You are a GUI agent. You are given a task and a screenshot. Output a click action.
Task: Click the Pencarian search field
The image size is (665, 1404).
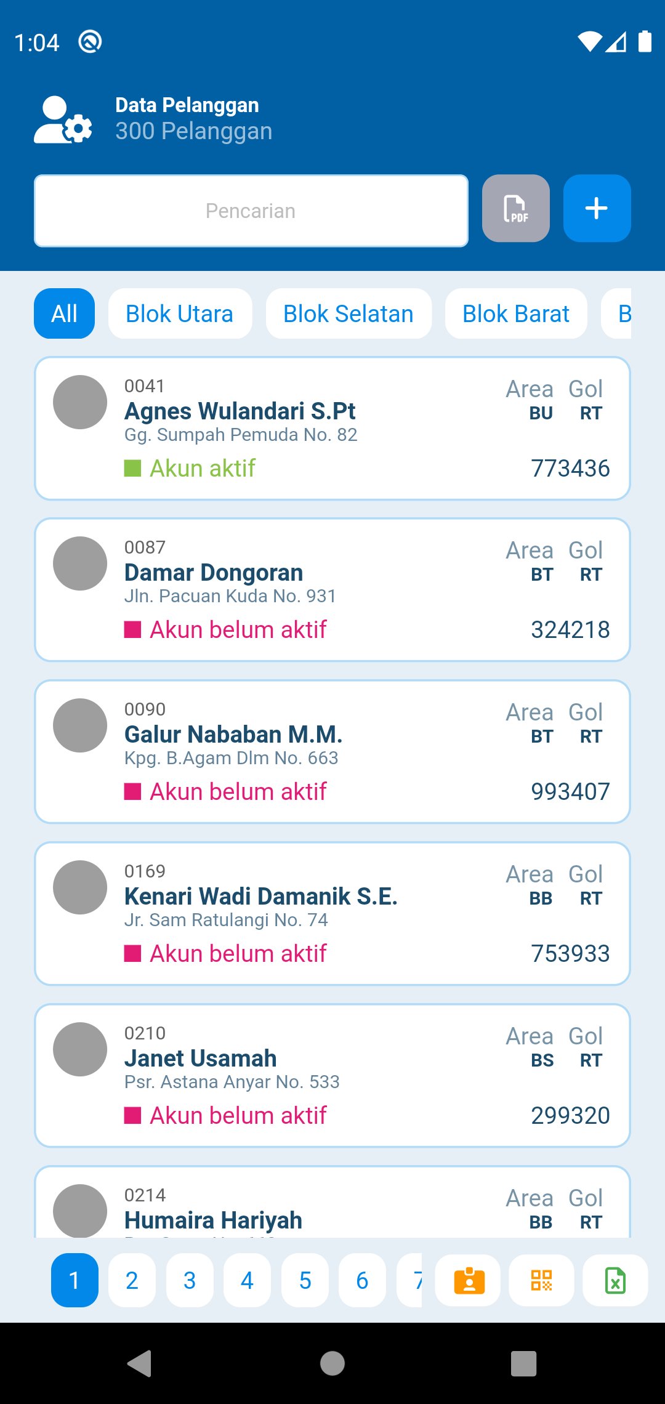(251, 211)
